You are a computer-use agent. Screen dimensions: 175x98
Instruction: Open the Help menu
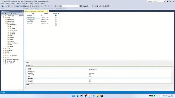43,4
